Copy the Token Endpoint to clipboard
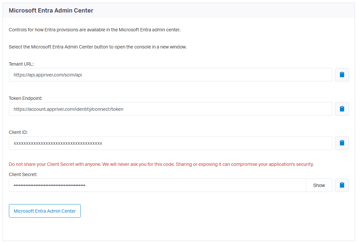The image size is (357, 243). pyautogui.click(x=342, y=109)
